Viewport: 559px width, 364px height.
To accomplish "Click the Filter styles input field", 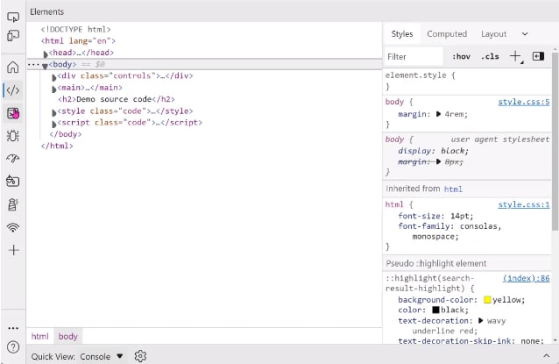I will click(x=414, y=57).
